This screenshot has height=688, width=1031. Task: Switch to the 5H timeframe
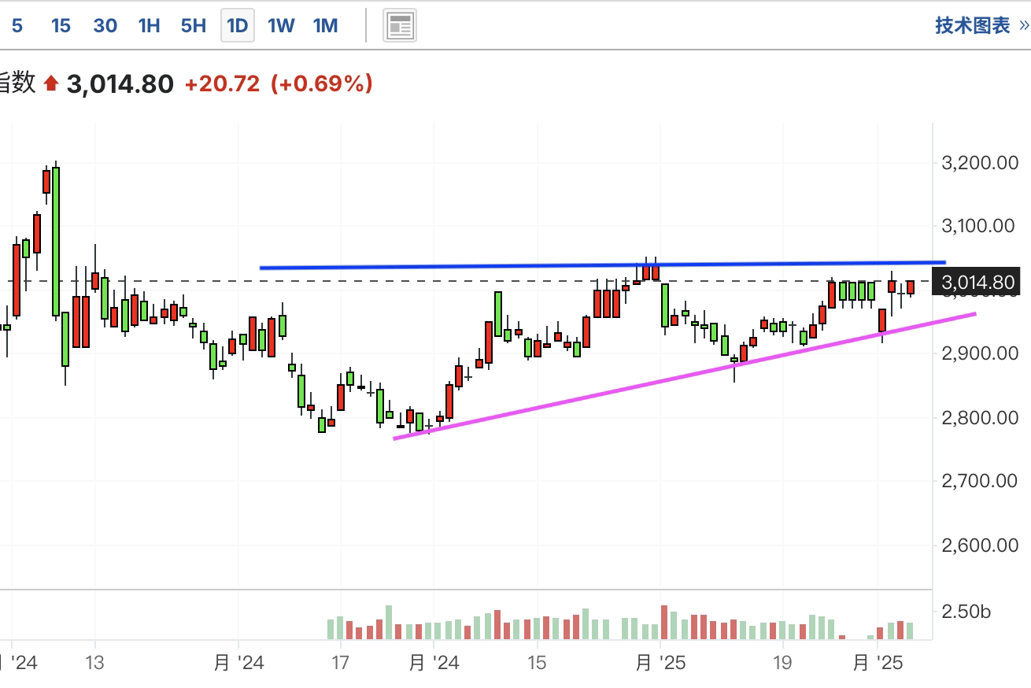193,26
